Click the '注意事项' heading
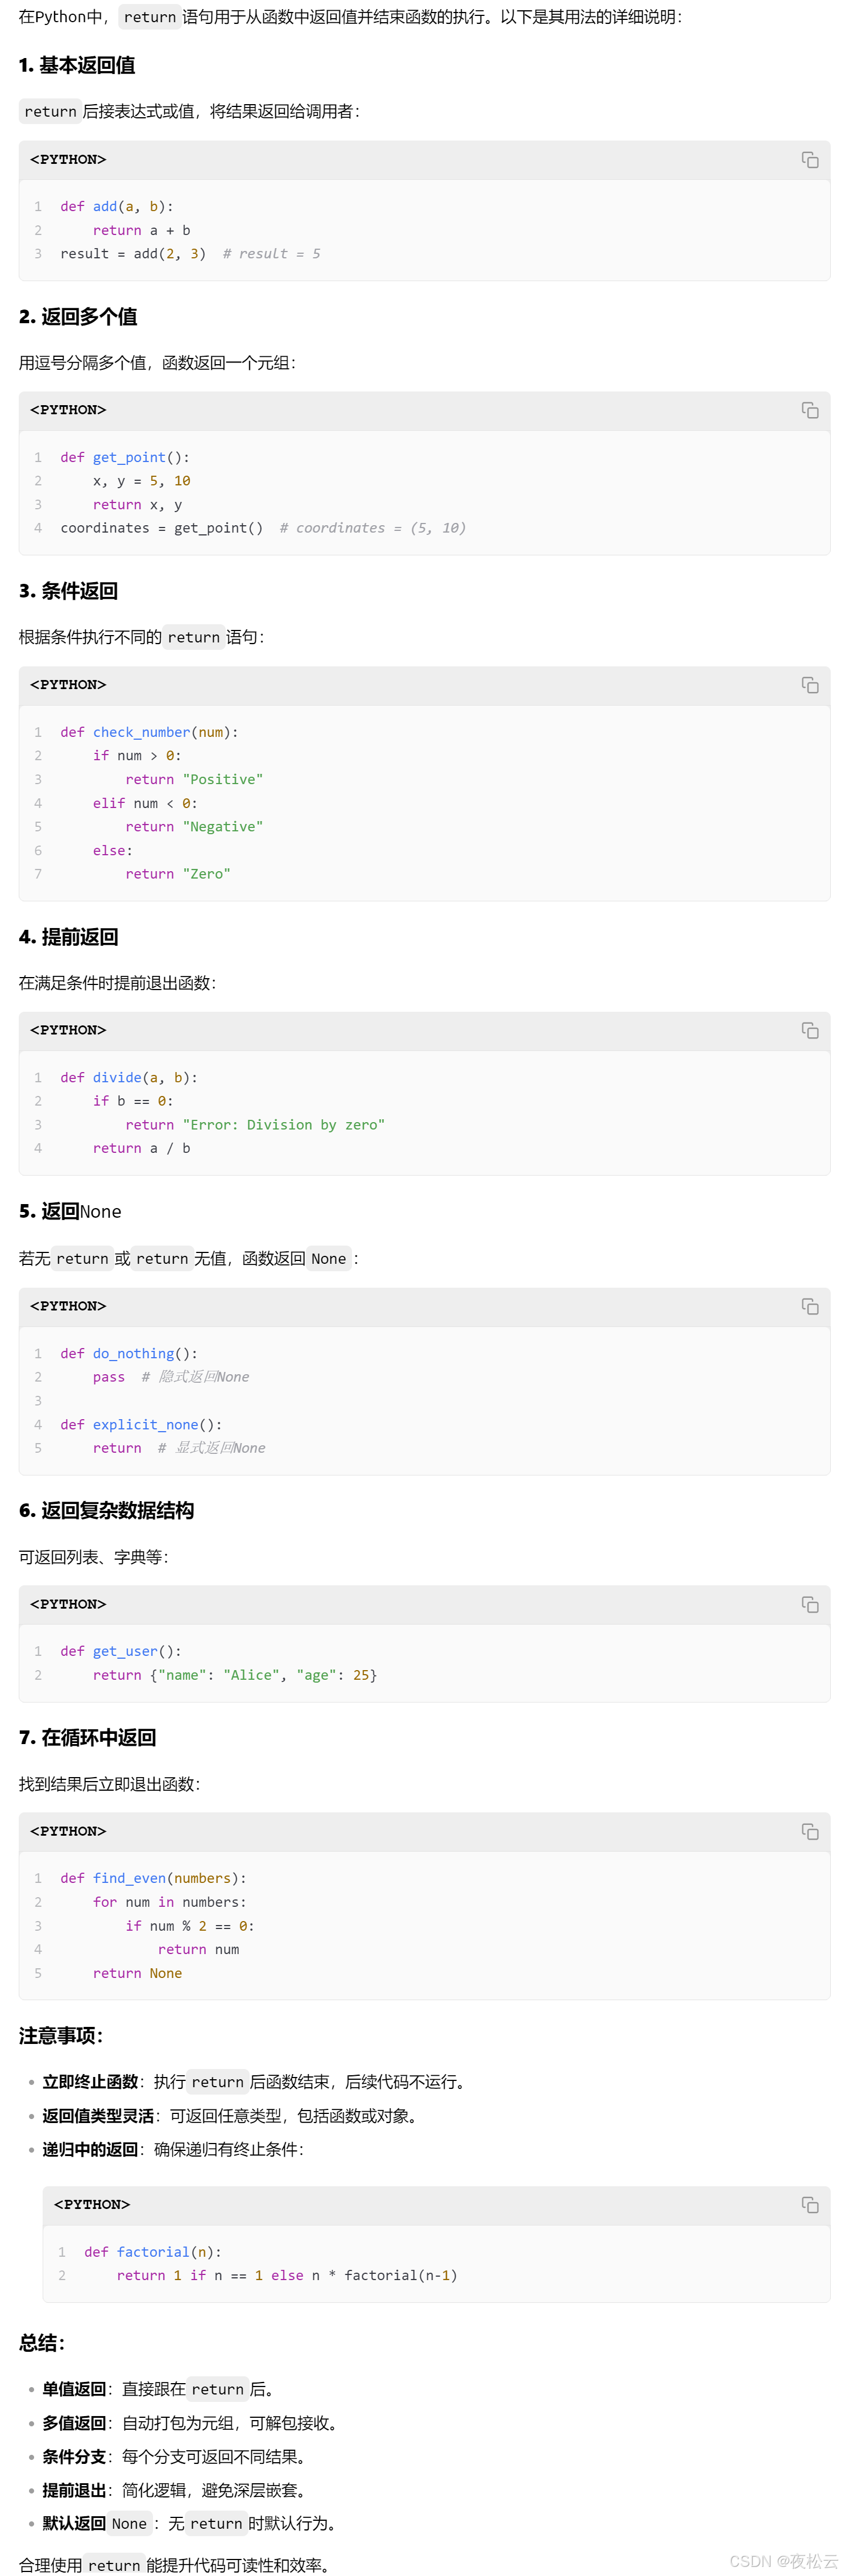The image size is (841, 2576). tap(61, 2036)
